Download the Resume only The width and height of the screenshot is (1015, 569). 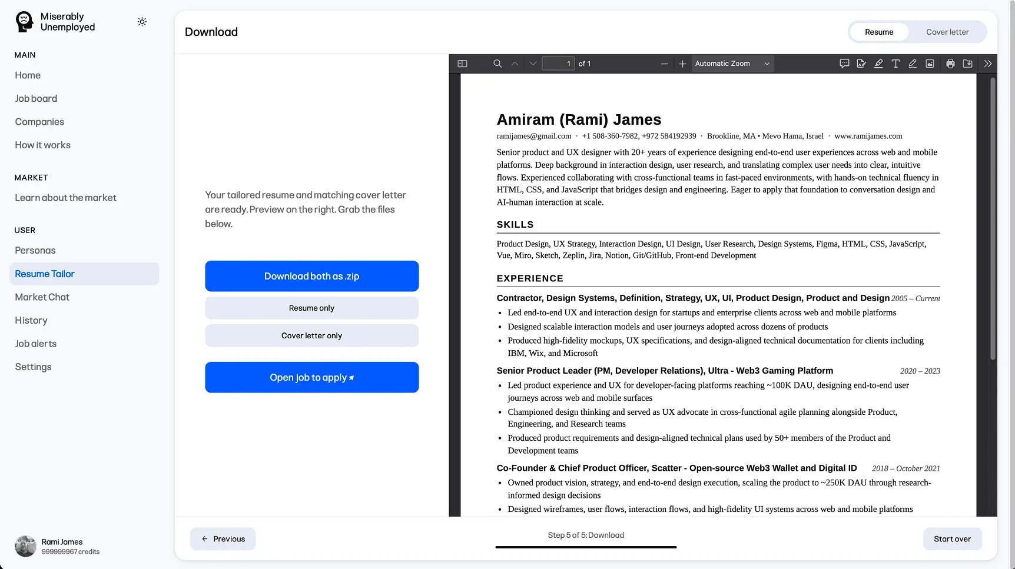click(312, 308)
